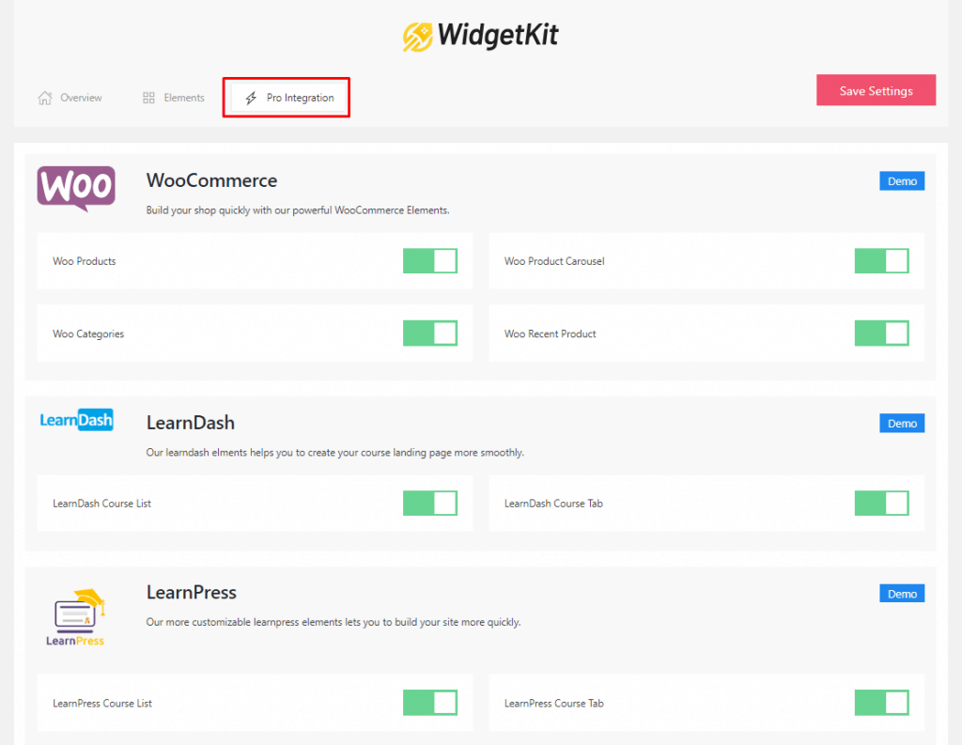Toggle LearnPress Course Tab switch
This screenshot has width=962, height=745.
(x=881, y=703)
